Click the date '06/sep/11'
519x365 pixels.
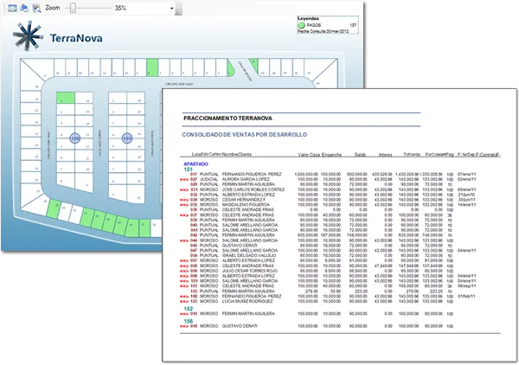click(x=467, y=286)
